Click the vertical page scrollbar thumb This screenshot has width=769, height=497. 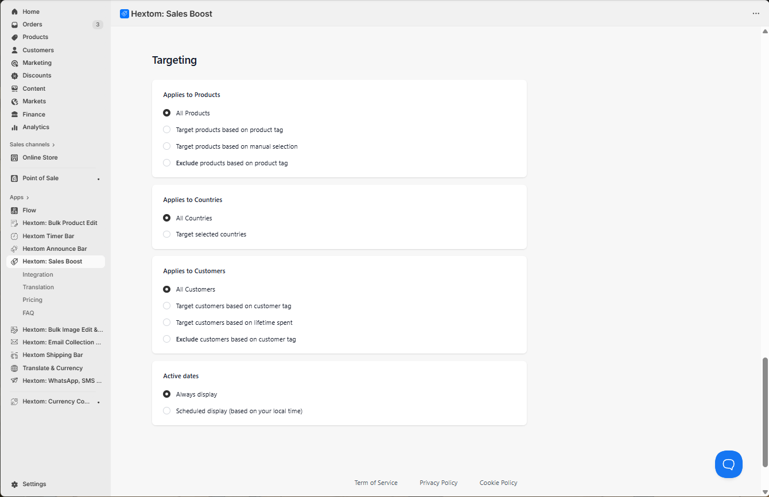pos(764,411)
